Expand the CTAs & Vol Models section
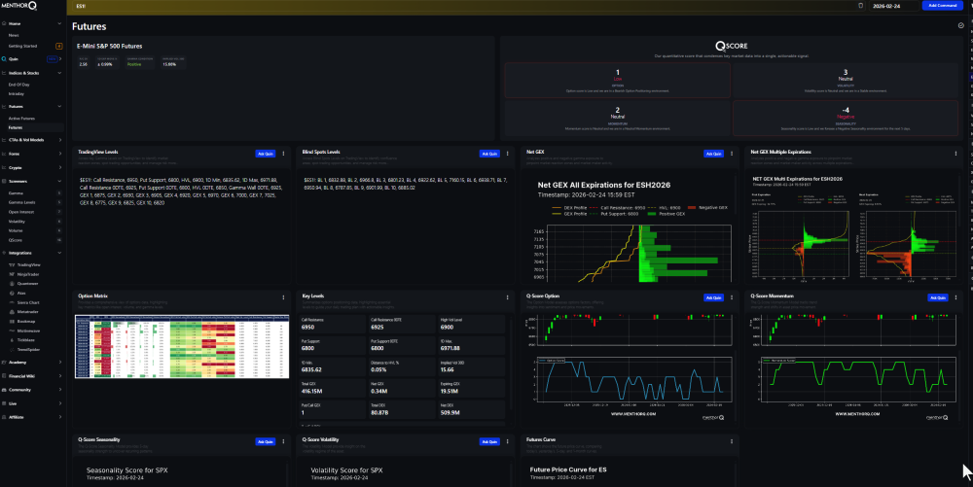Viewport: 973px width, 487px height. [x=60, y=140]
